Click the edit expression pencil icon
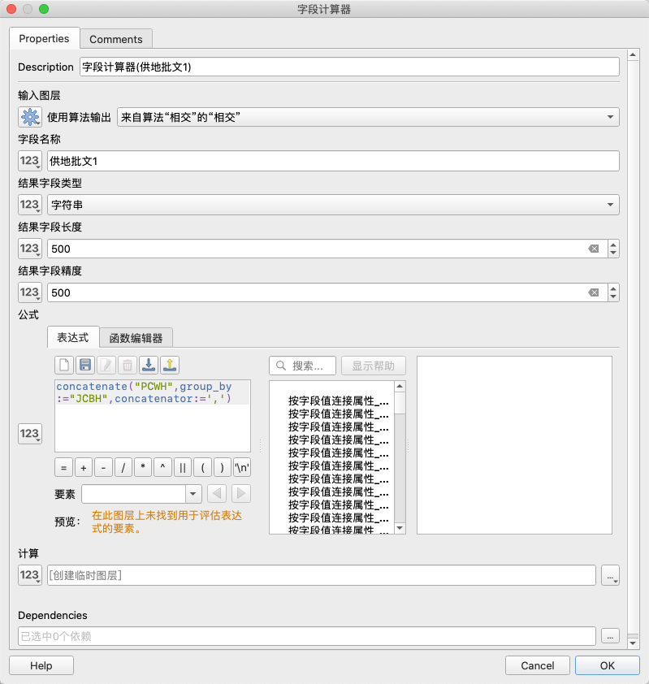Image resolution: width=649 pixels, height=684 pixels. point(106,365)
